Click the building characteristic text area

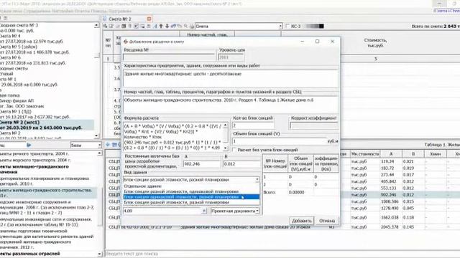[x=231, y=78]
